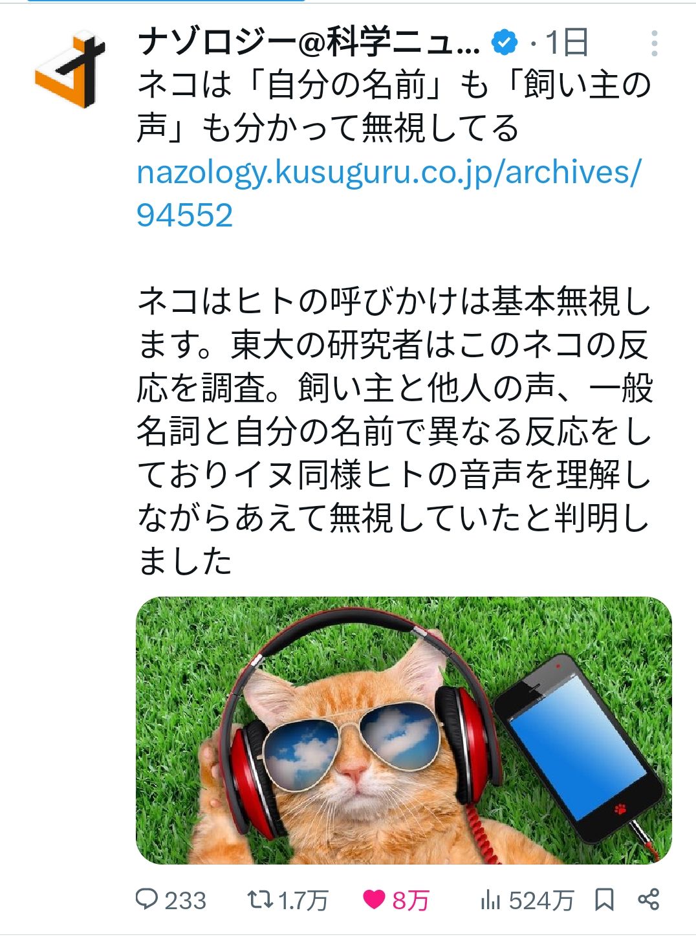Click the 524万 views count
The width and height of the screenshot is (696, 937).
pyautogui.click(x=541, y=900)
